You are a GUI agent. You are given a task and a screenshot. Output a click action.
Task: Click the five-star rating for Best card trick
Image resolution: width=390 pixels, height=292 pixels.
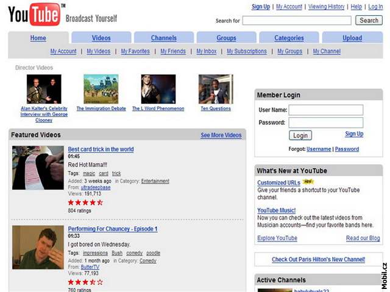[x=85, y=203]
